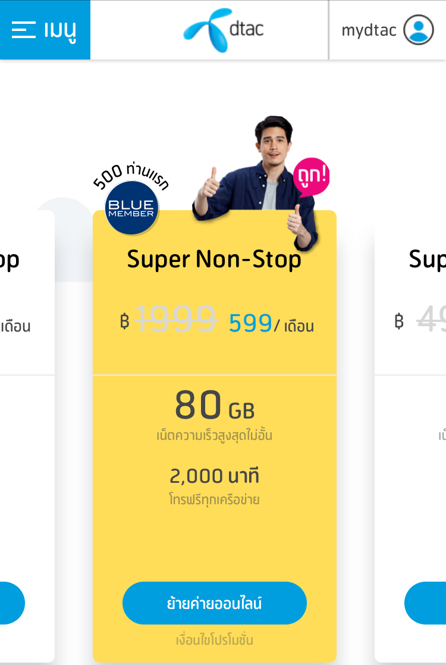
Task: Open the เงื่อนไขโปรโมชั่น link
Action: click(215, 641)
